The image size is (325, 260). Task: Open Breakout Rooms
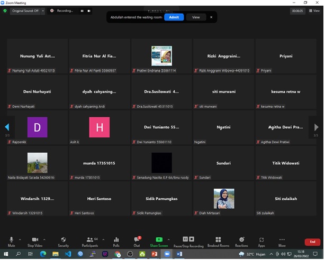pyautogui.click(x=218, y=240)
